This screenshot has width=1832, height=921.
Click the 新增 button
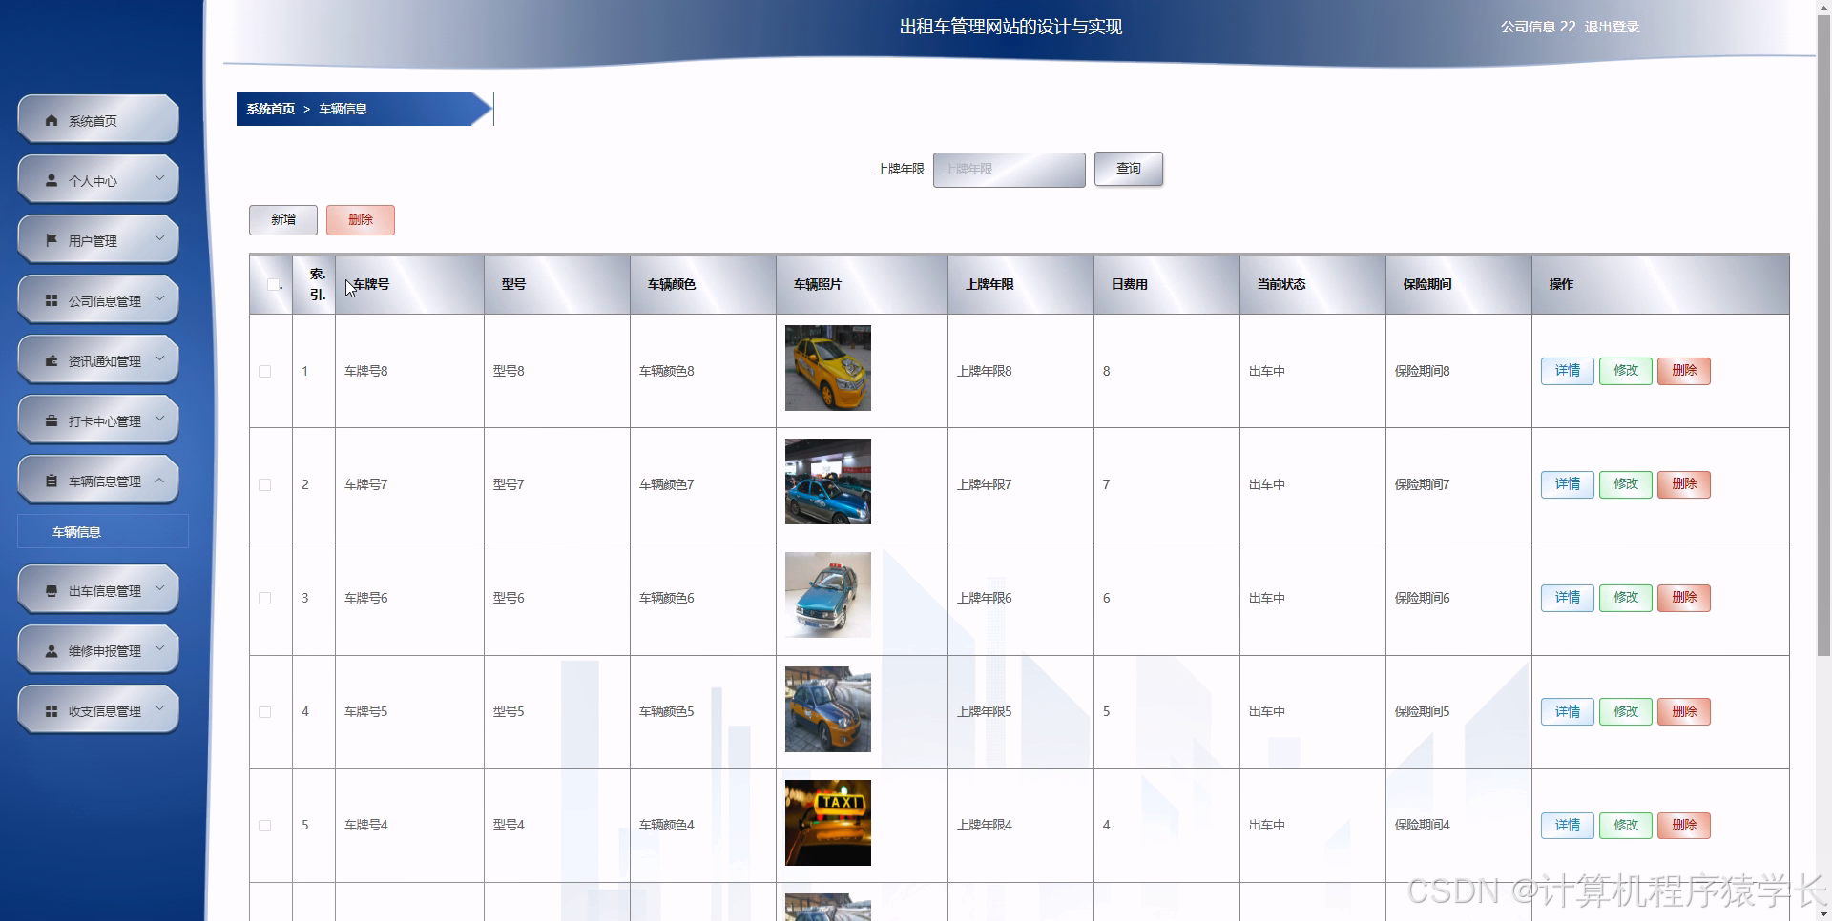pos(283,219)
